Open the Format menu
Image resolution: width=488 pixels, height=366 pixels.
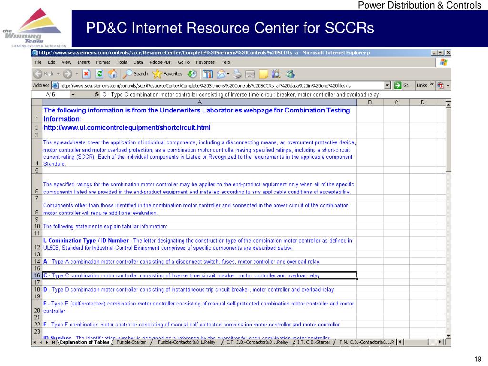tap(103, 62)
